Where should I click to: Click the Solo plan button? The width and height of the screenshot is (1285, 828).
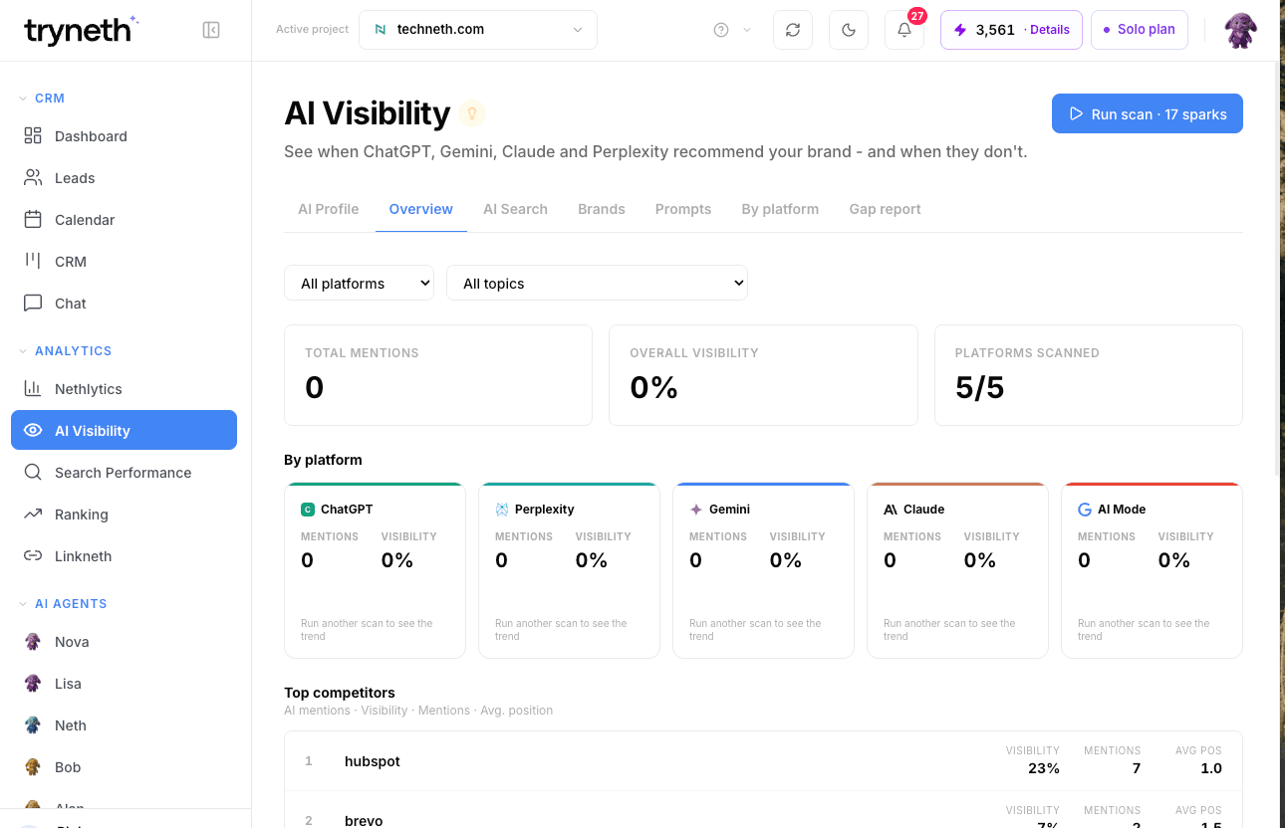(1140, 30)
